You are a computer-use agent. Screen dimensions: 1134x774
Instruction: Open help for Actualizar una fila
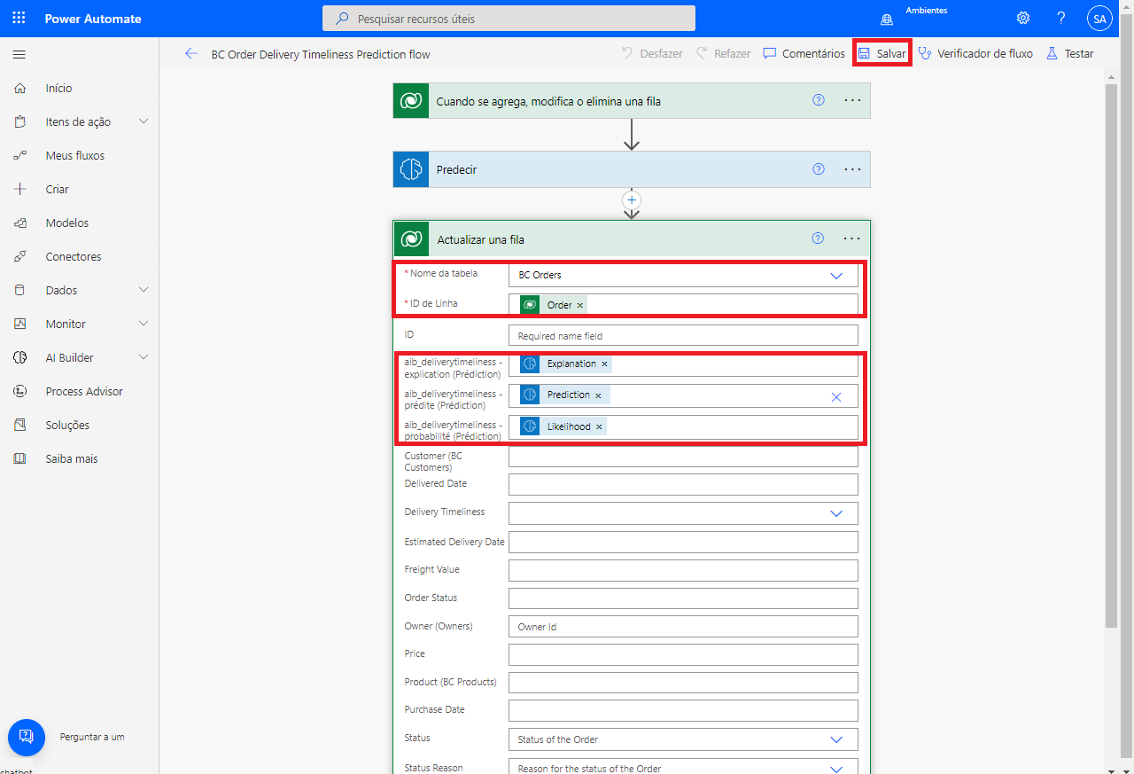[819, 238]
